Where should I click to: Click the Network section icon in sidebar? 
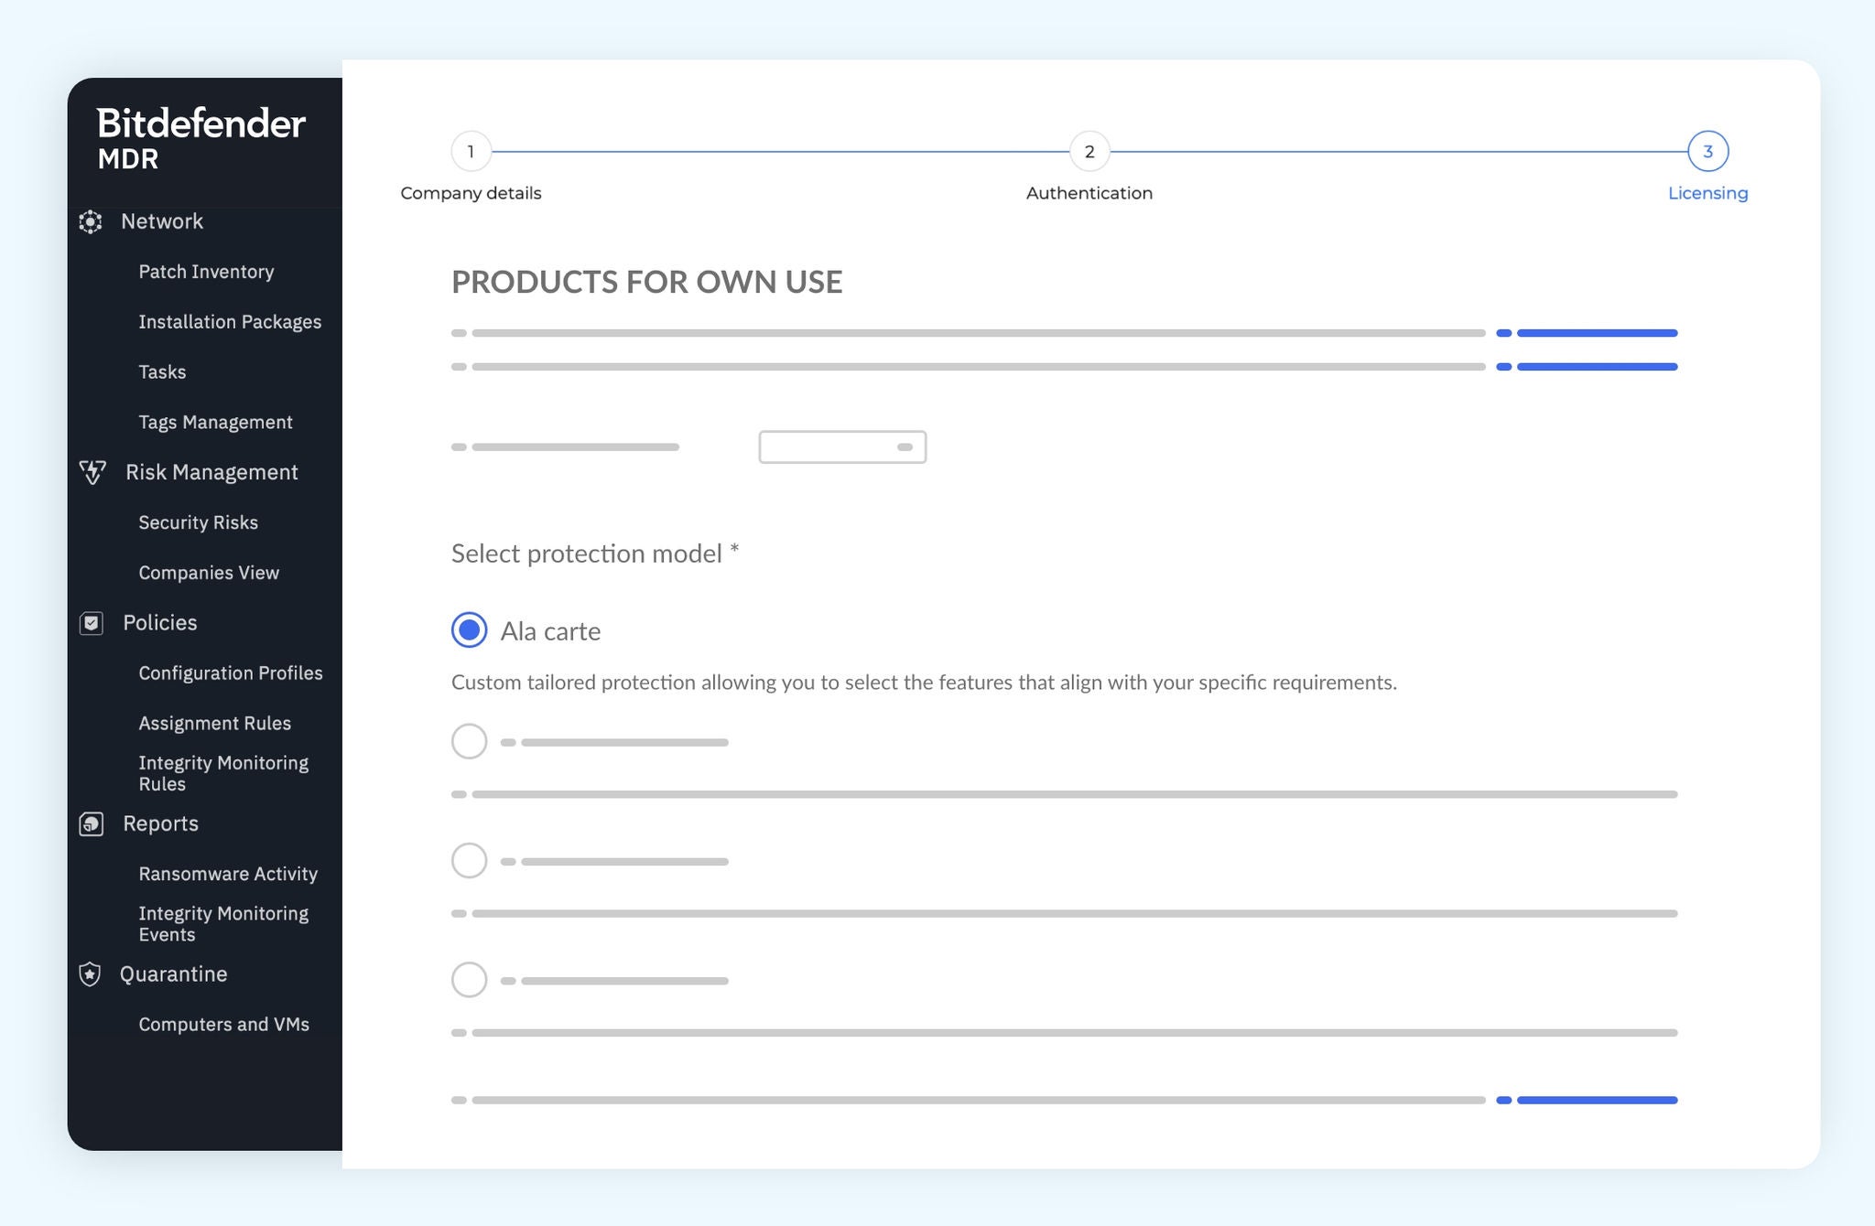click(92, 220)
